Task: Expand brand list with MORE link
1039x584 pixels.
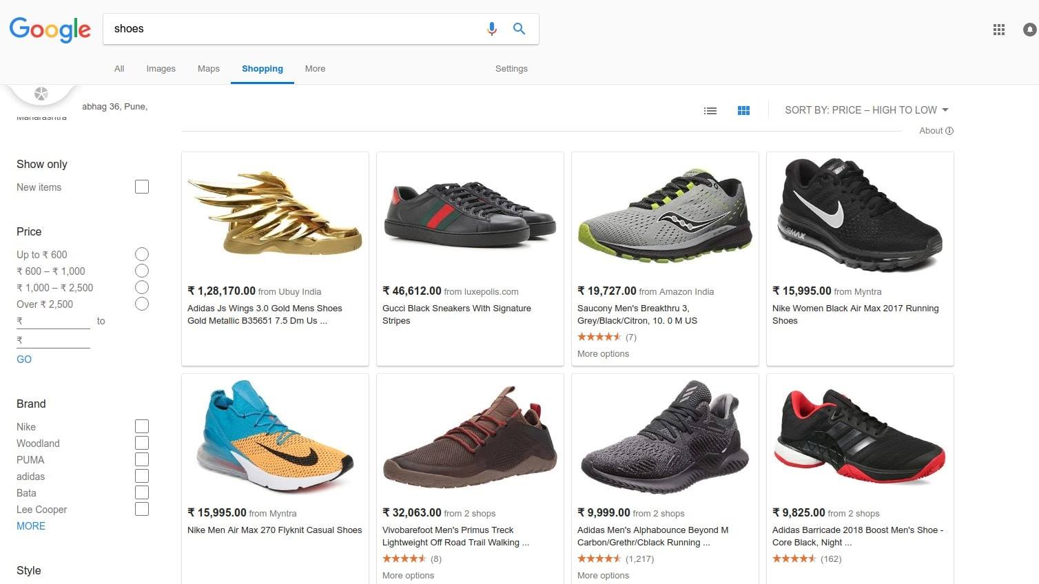Action: click(x=31, y=526)
